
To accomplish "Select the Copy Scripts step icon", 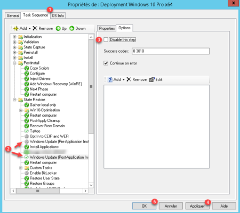I will (27, 68).
